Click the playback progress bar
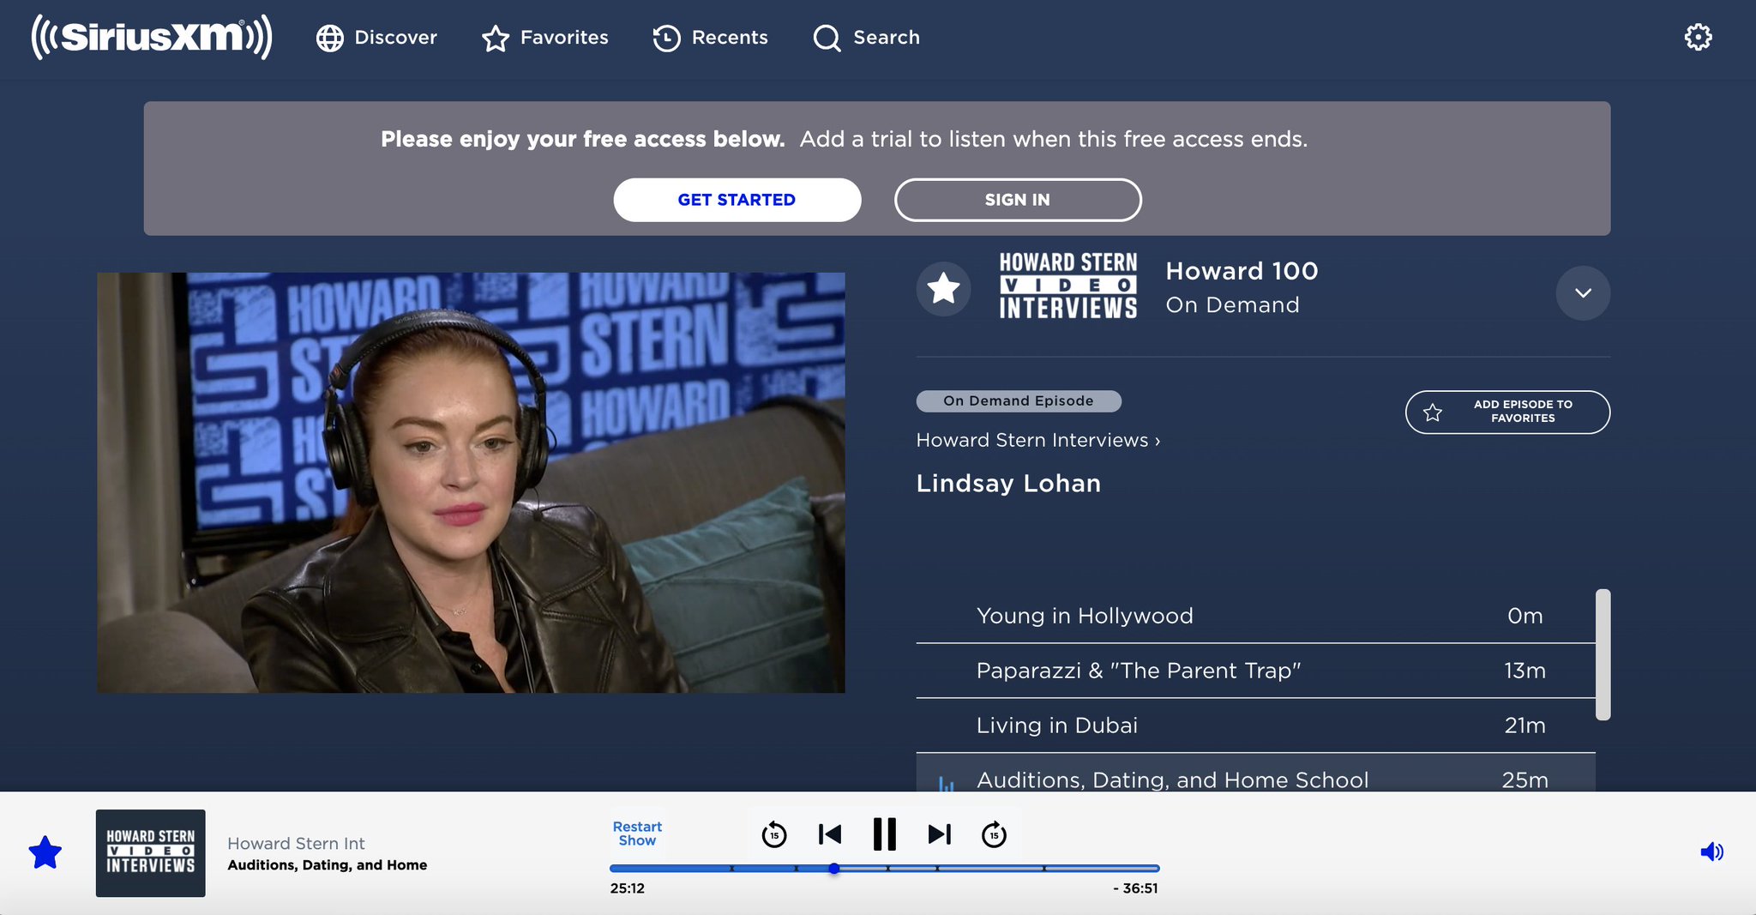Screen dimensions: 1756x915 click(884, 869)
